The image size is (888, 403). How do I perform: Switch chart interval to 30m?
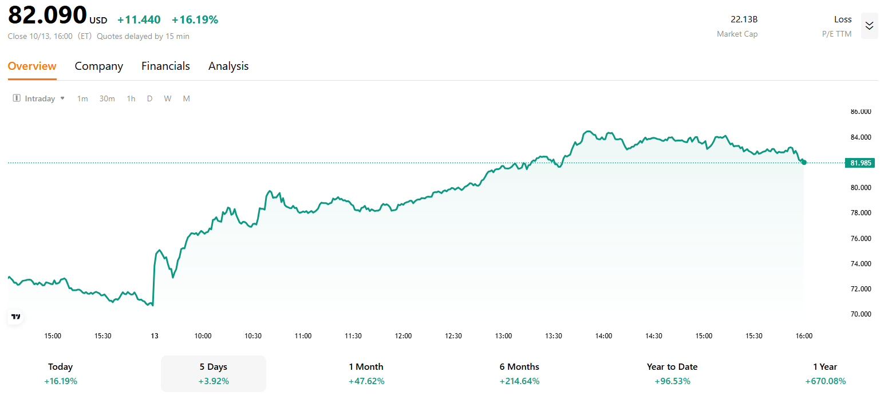[107, 98]
